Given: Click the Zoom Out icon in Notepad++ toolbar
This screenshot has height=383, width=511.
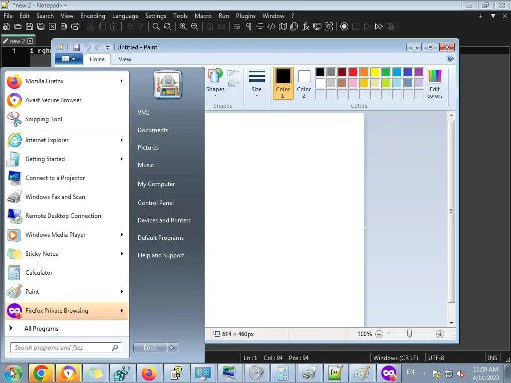Looking at the screenshot, I should (x=195, y=27).
